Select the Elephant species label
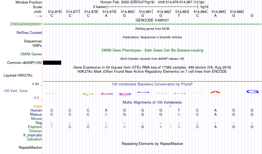Image resolution: width=262 pixels, height=154 pixels. pyautogui.click(x=35, y=127)
